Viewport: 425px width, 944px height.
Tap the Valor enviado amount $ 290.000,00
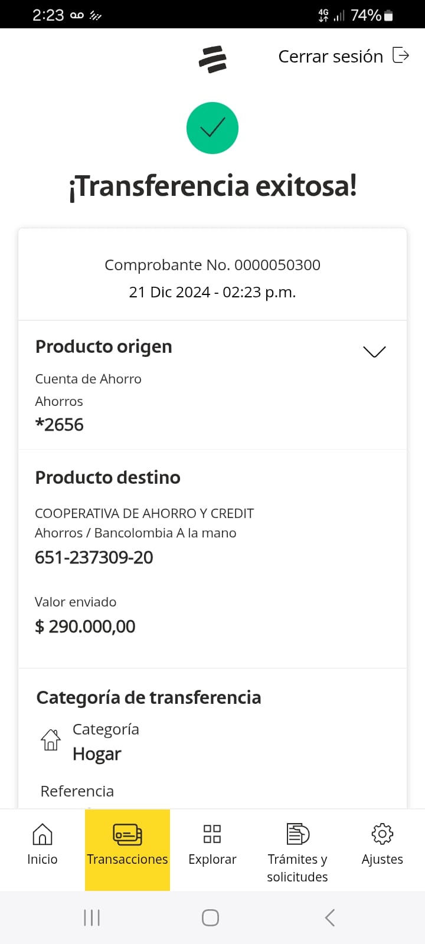(x=85, y=627)
